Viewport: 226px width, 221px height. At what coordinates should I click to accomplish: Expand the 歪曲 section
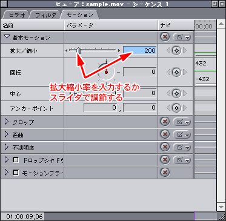(7, 134)
